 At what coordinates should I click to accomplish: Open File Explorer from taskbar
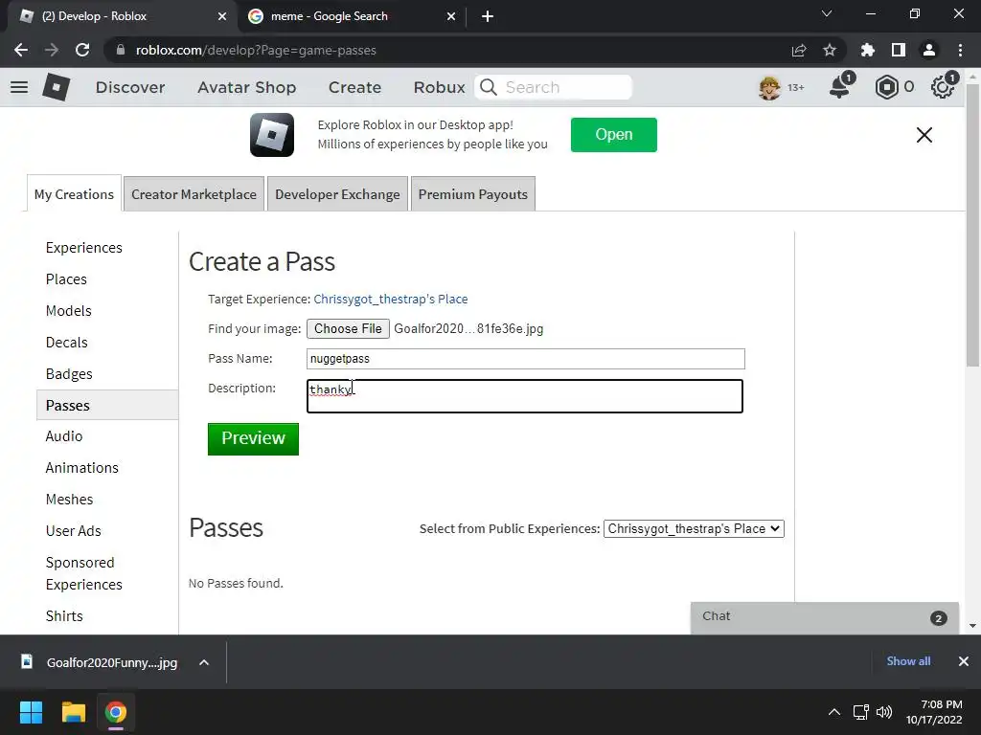pos(73,712)
